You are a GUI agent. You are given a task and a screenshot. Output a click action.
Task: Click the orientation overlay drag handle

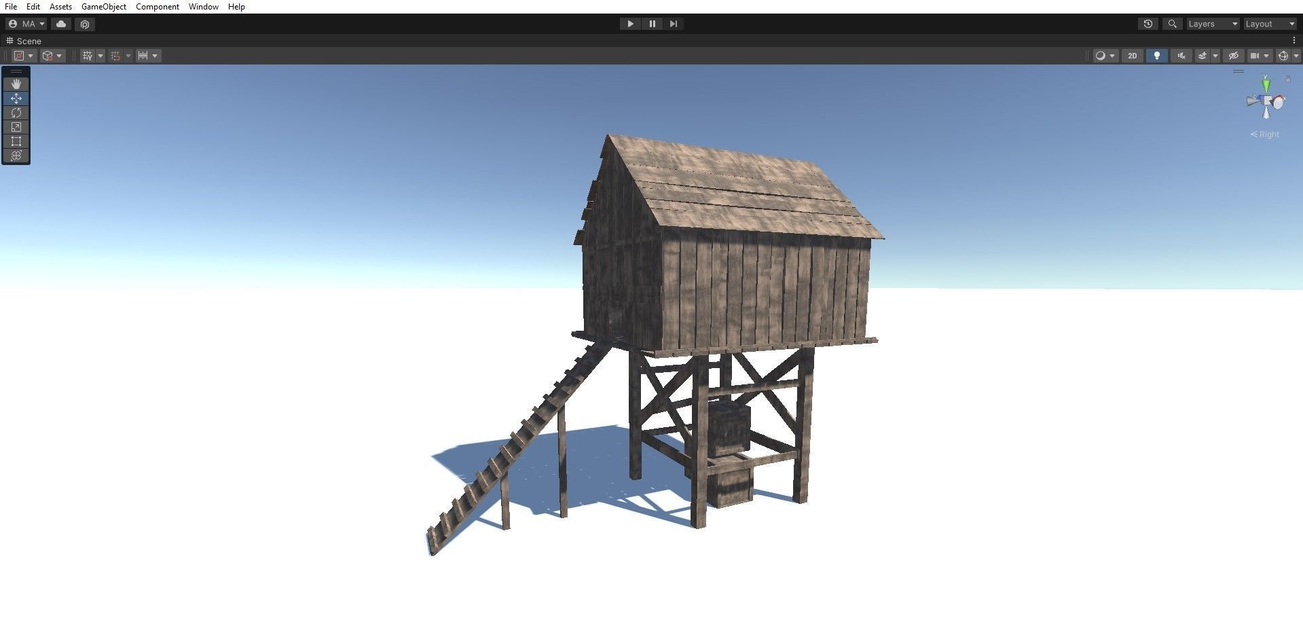pos(1238,71)
